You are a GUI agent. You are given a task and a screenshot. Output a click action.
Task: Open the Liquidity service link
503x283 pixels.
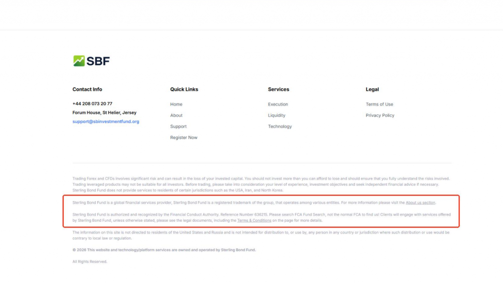277,115
